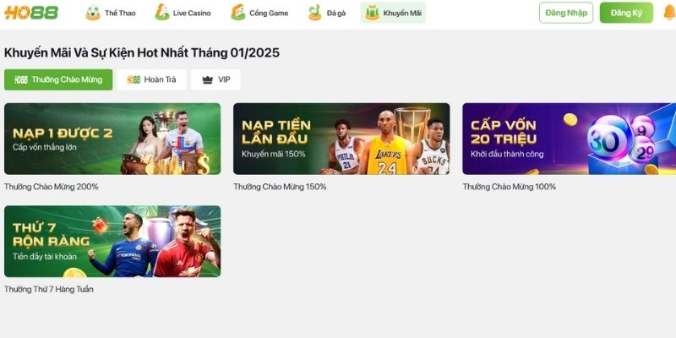
Task: Click the HO88 logo
Action: tap(31, 13)
